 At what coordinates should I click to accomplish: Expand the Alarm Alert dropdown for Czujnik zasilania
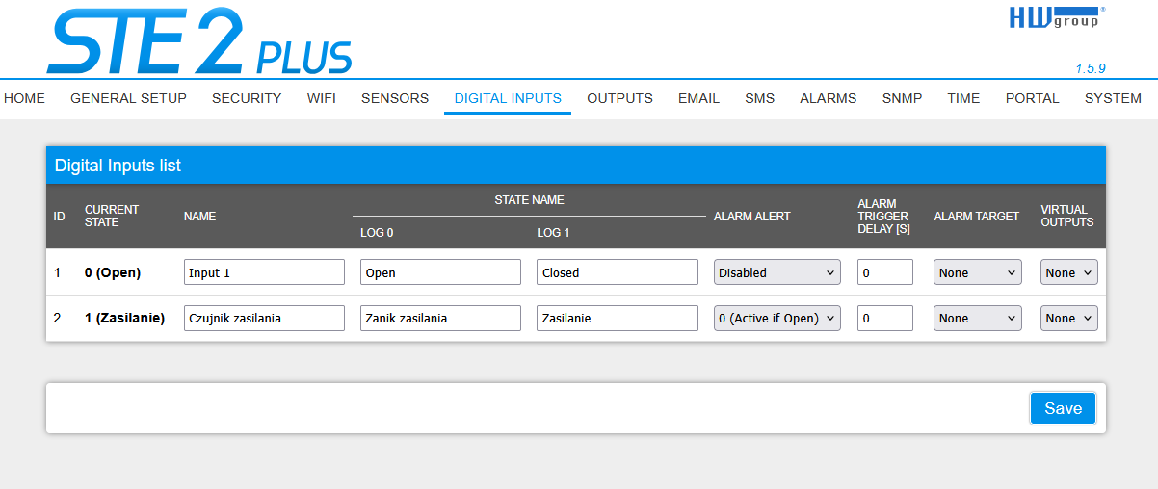pyautogui.click(x=776, y=318)
